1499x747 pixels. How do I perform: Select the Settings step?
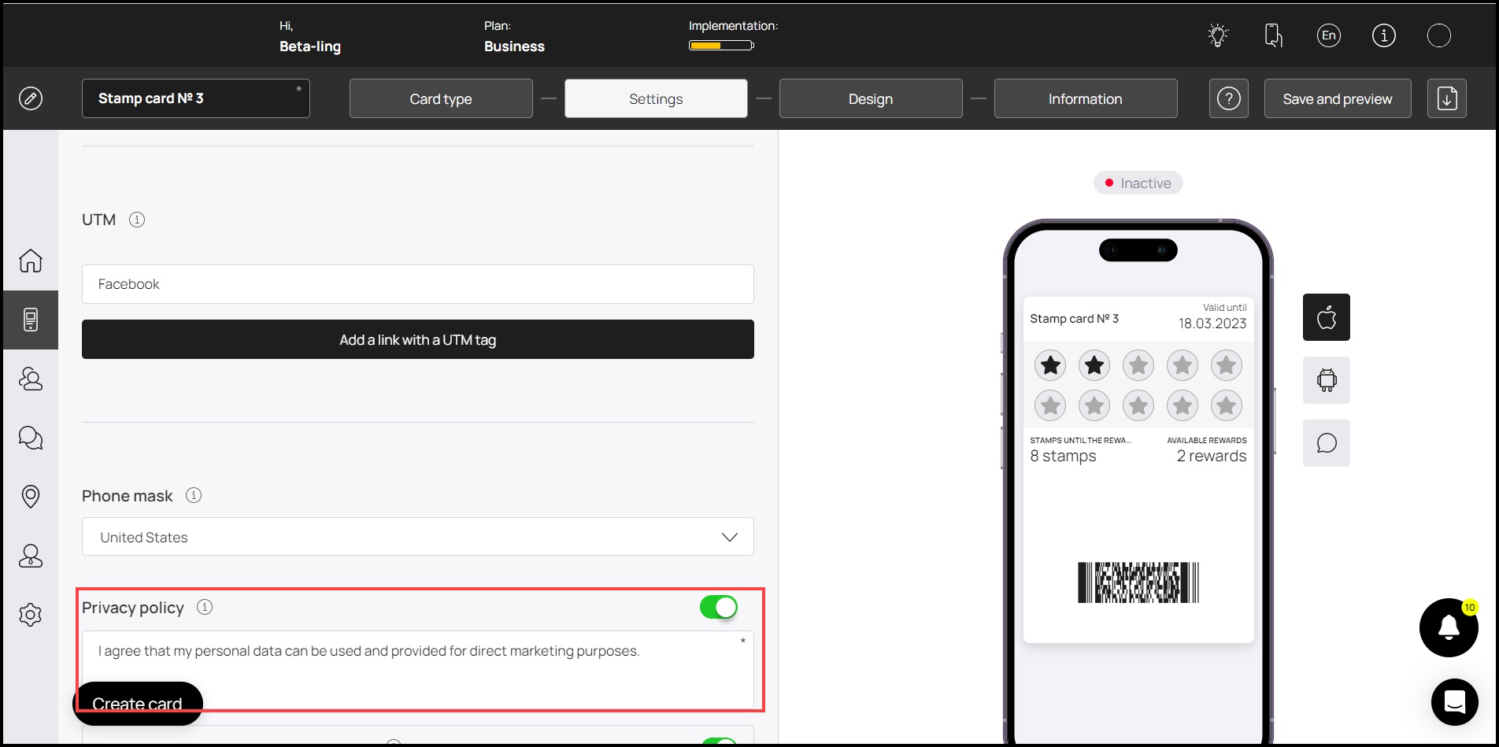pos(656,98)
